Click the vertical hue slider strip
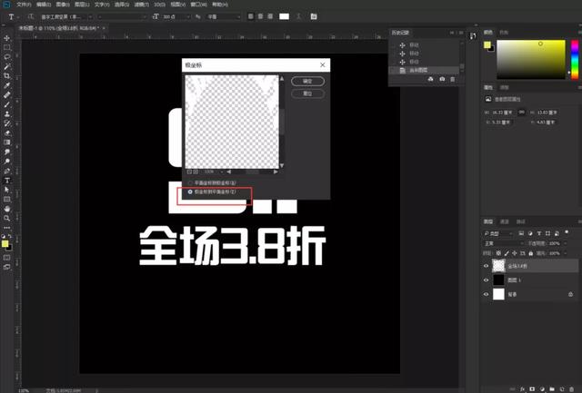582x393 pixels. click(x=574, y=58)
